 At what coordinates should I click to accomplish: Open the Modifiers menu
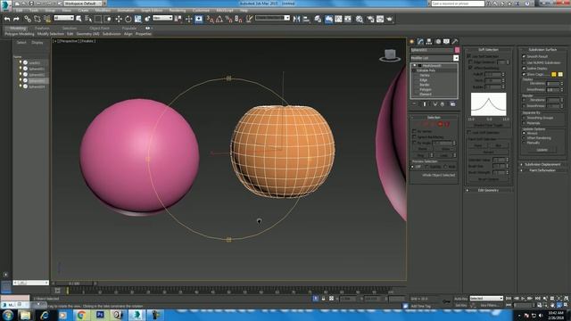point(103,11)
